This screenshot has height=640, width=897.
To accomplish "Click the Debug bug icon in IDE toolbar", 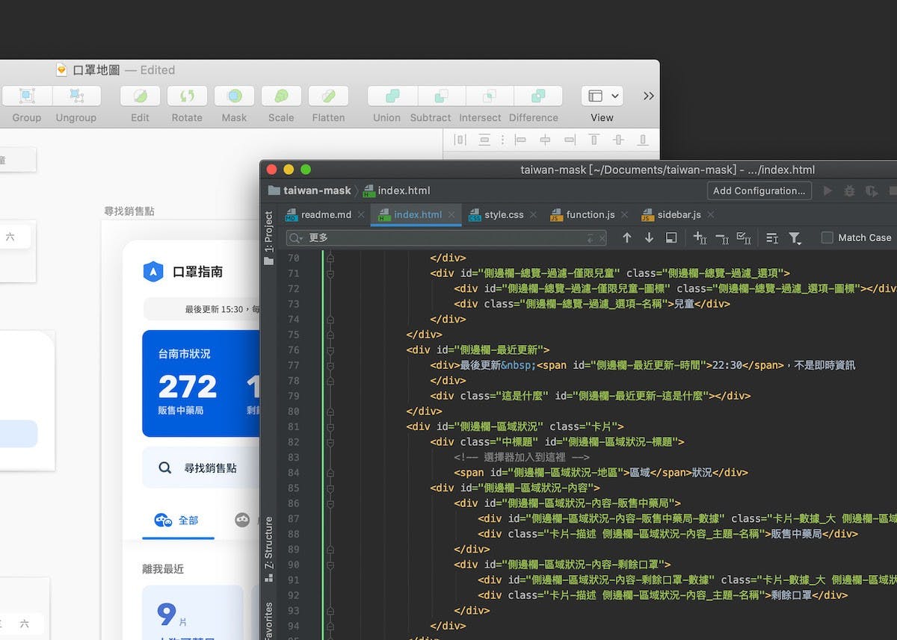I will tap(849, 190).
